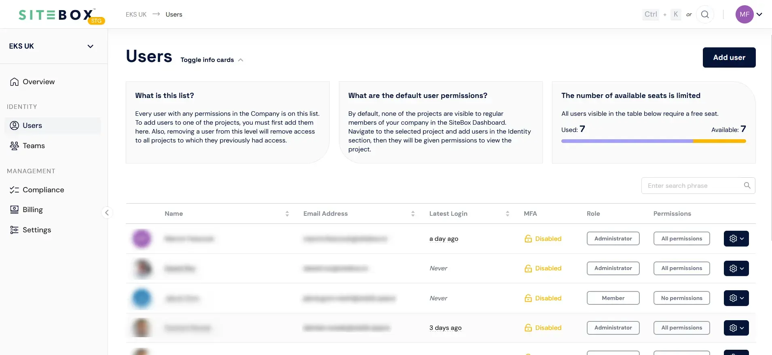772x355 pixels.
Task: Click the seats usage progress bar
Action: (654, 141)
